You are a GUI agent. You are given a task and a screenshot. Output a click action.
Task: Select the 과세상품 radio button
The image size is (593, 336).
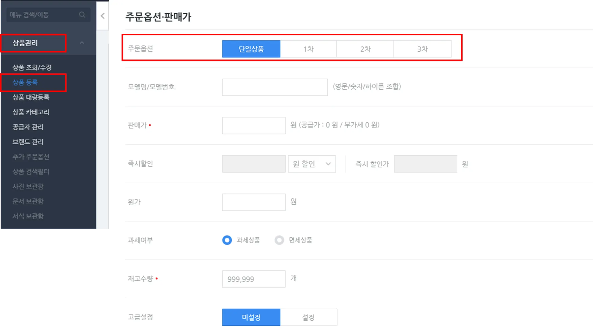click(x=227, y=240)
